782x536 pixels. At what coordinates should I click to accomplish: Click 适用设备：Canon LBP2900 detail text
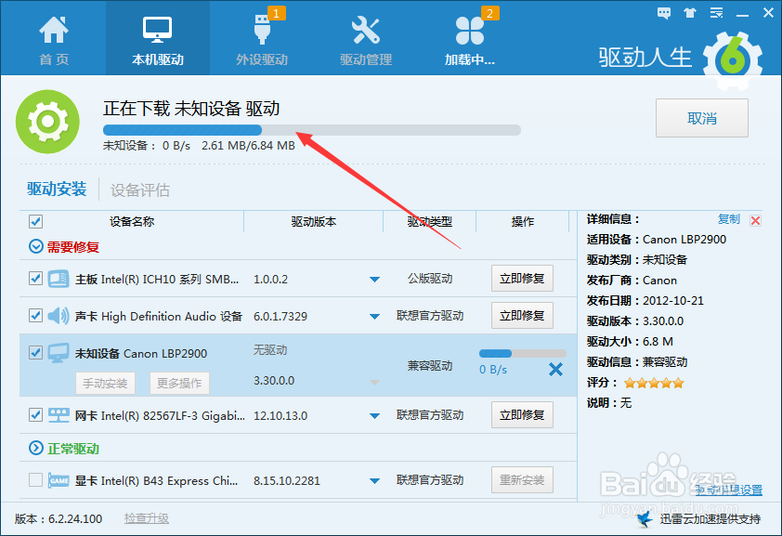[x=657, y=240]
